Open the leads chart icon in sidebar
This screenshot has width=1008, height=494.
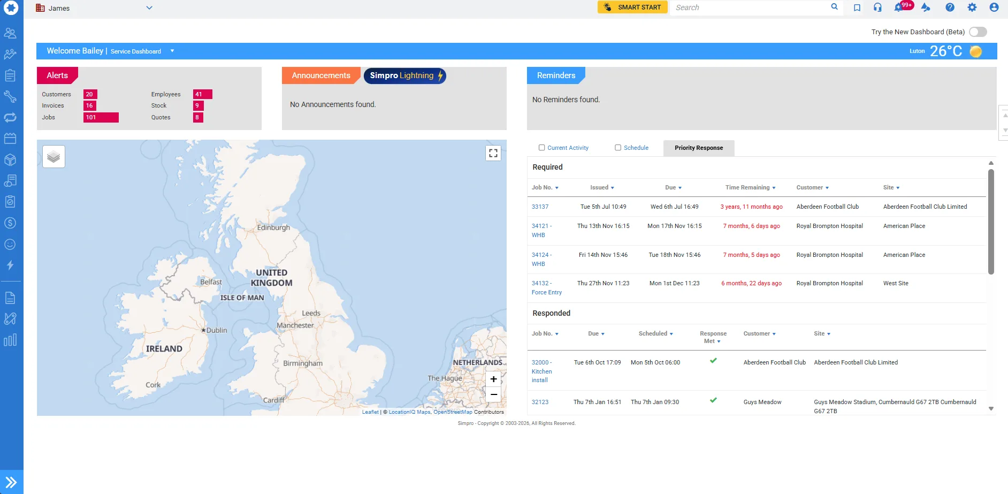(x=10, y=54)
